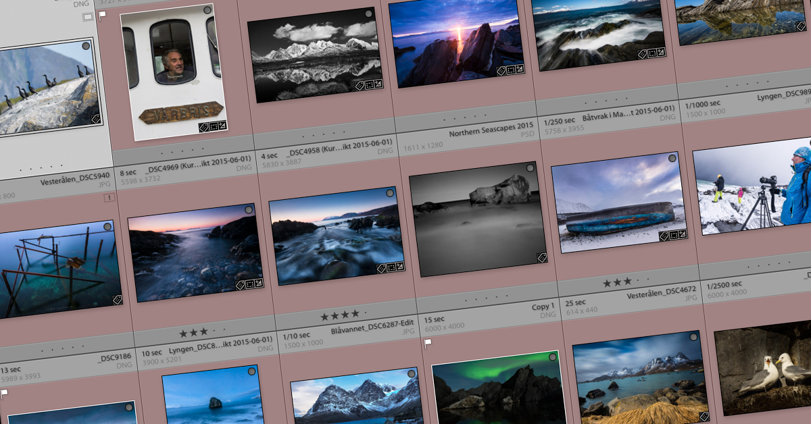Screen dimensions: 811x424
Task: Click keyword tag badge on rusty underwater frame photo
Action: click(x=118, y=299)
